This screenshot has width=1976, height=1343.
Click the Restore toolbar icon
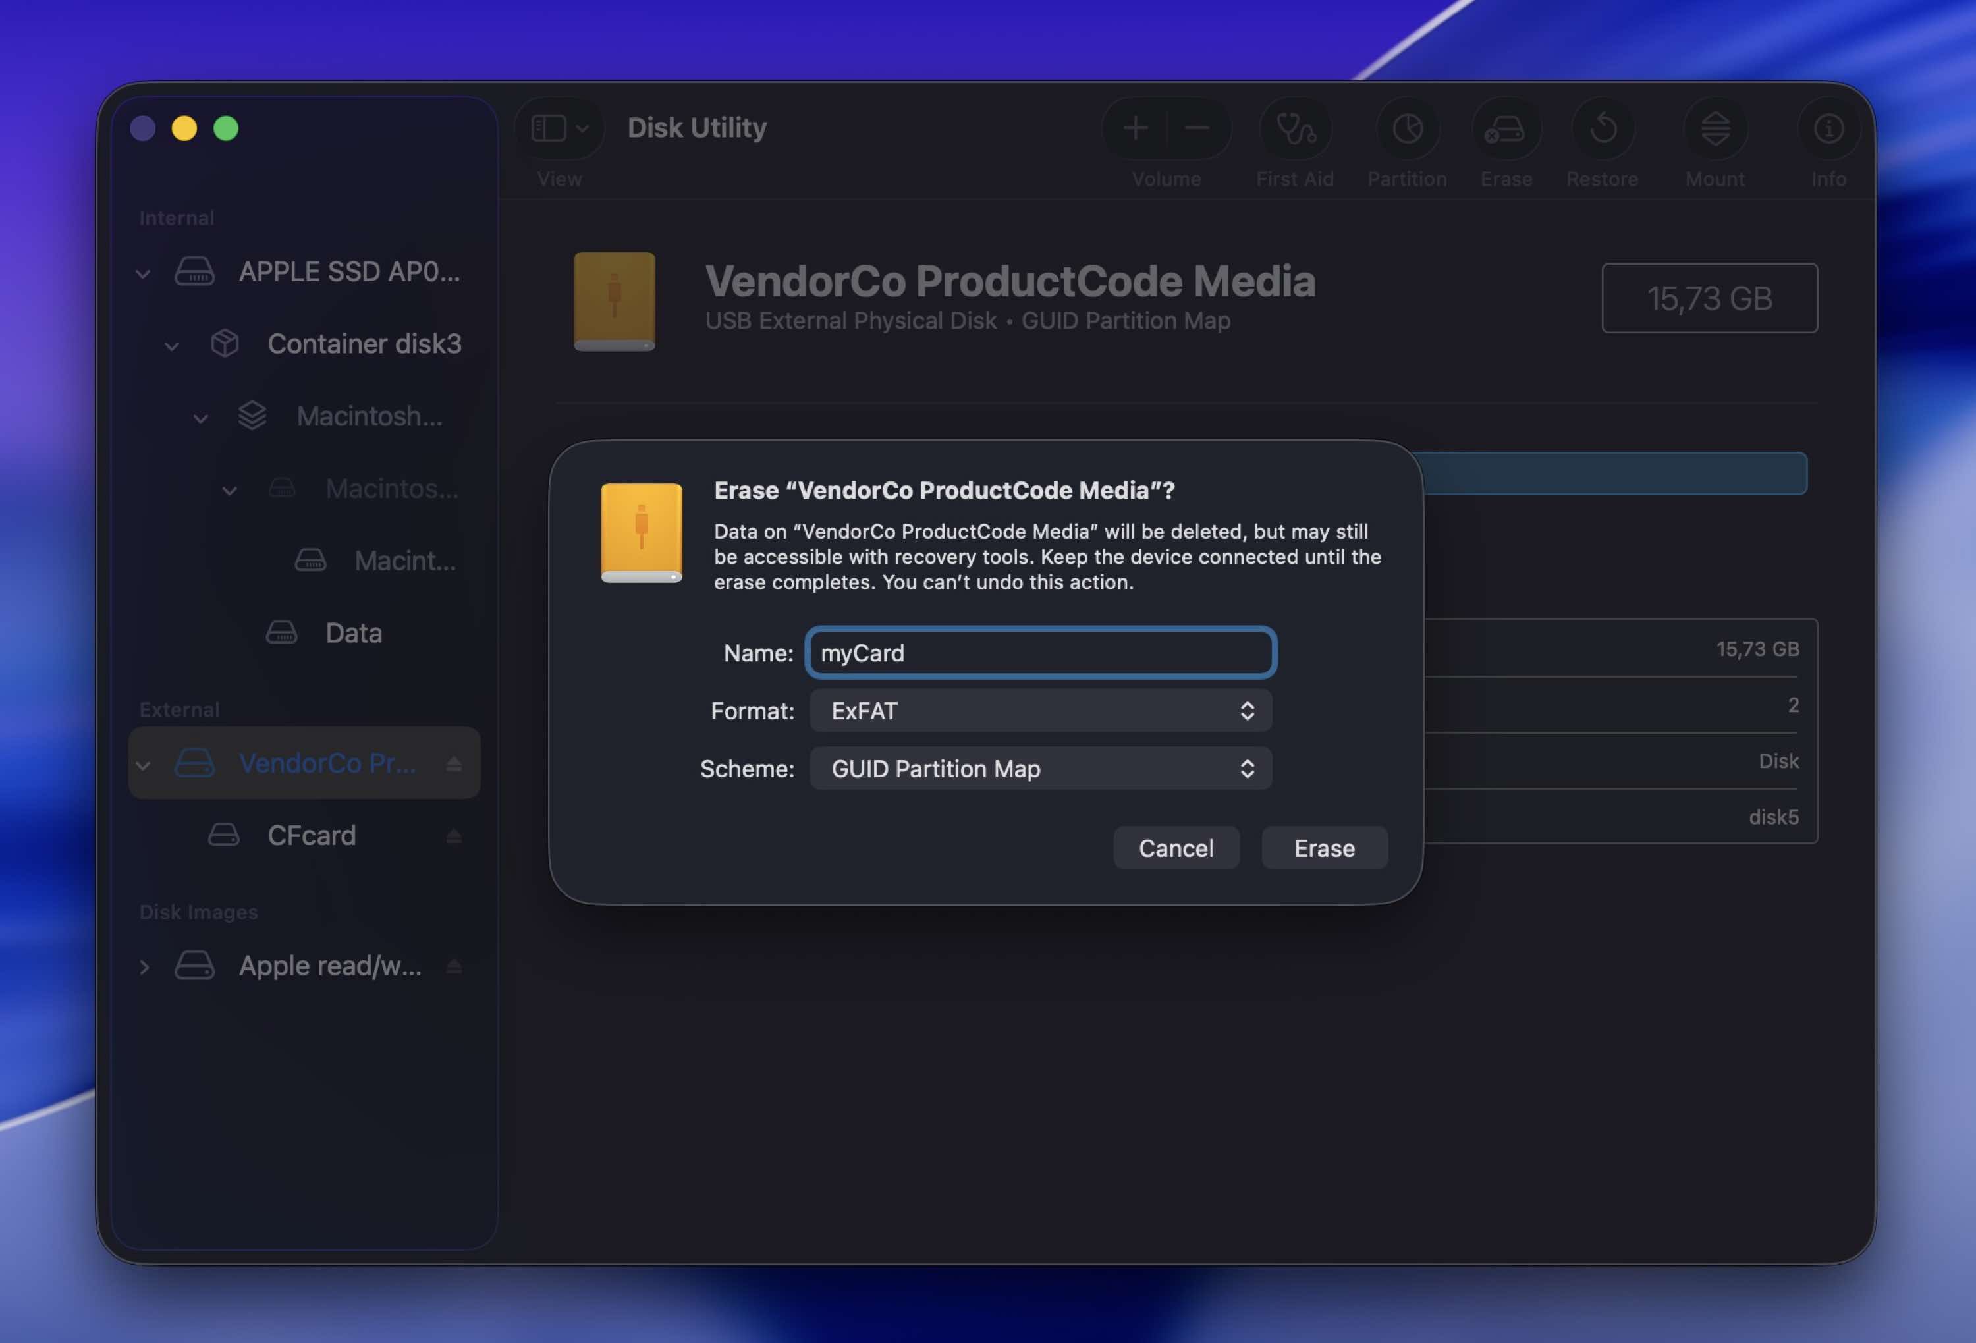pyautogui.click(x=1603, y=128)
